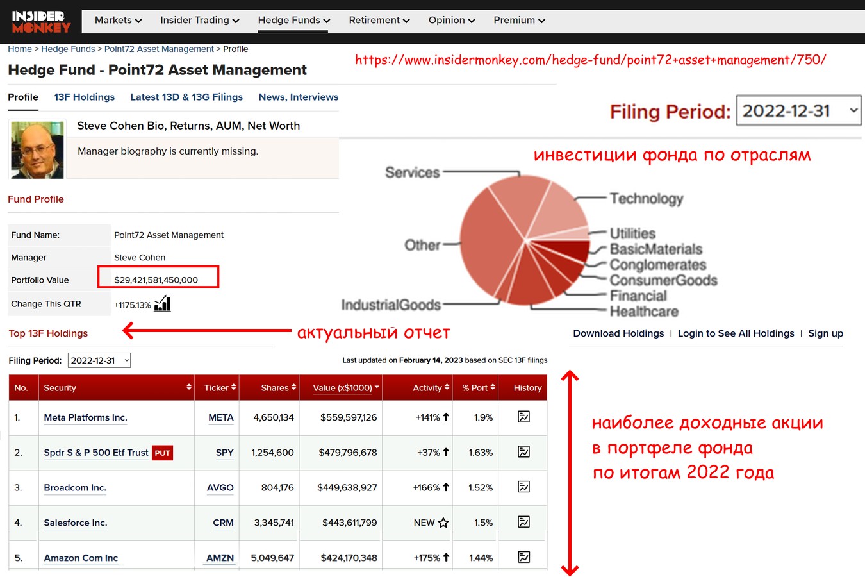The width and height of the screenshot is (865, 577).
Task: Click the IndustrialGoods legend label
Action: click(x=391, y=305)
